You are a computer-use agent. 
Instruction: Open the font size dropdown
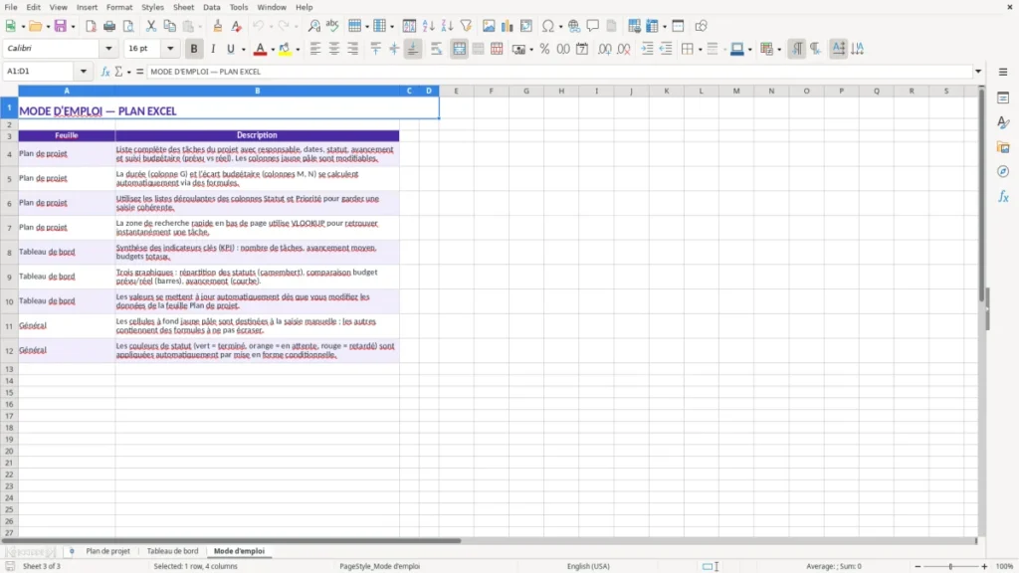[x=170, y=48]
